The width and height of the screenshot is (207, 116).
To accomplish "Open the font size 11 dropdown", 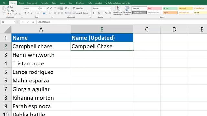I will click(45, 8).
